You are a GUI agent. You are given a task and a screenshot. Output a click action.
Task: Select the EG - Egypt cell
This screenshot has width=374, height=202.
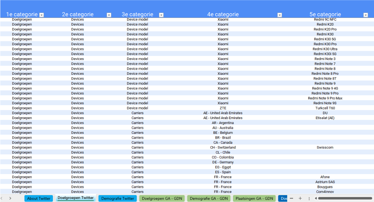pos(223,167)
